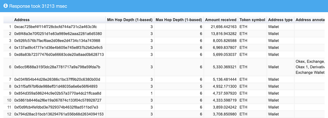Click row number 12 in the table
Screen dimensions: 328x118
9,114
